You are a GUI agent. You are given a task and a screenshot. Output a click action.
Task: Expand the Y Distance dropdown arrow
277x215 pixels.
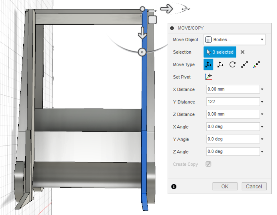click(262, 102)
